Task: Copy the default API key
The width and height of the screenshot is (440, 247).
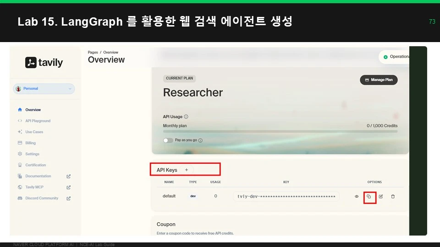Action: tap(368, 197)
